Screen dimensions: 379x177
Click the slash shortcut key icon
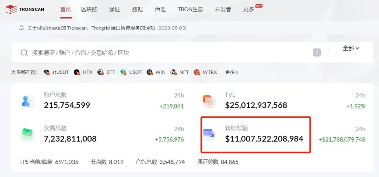(x=317, y=52)
